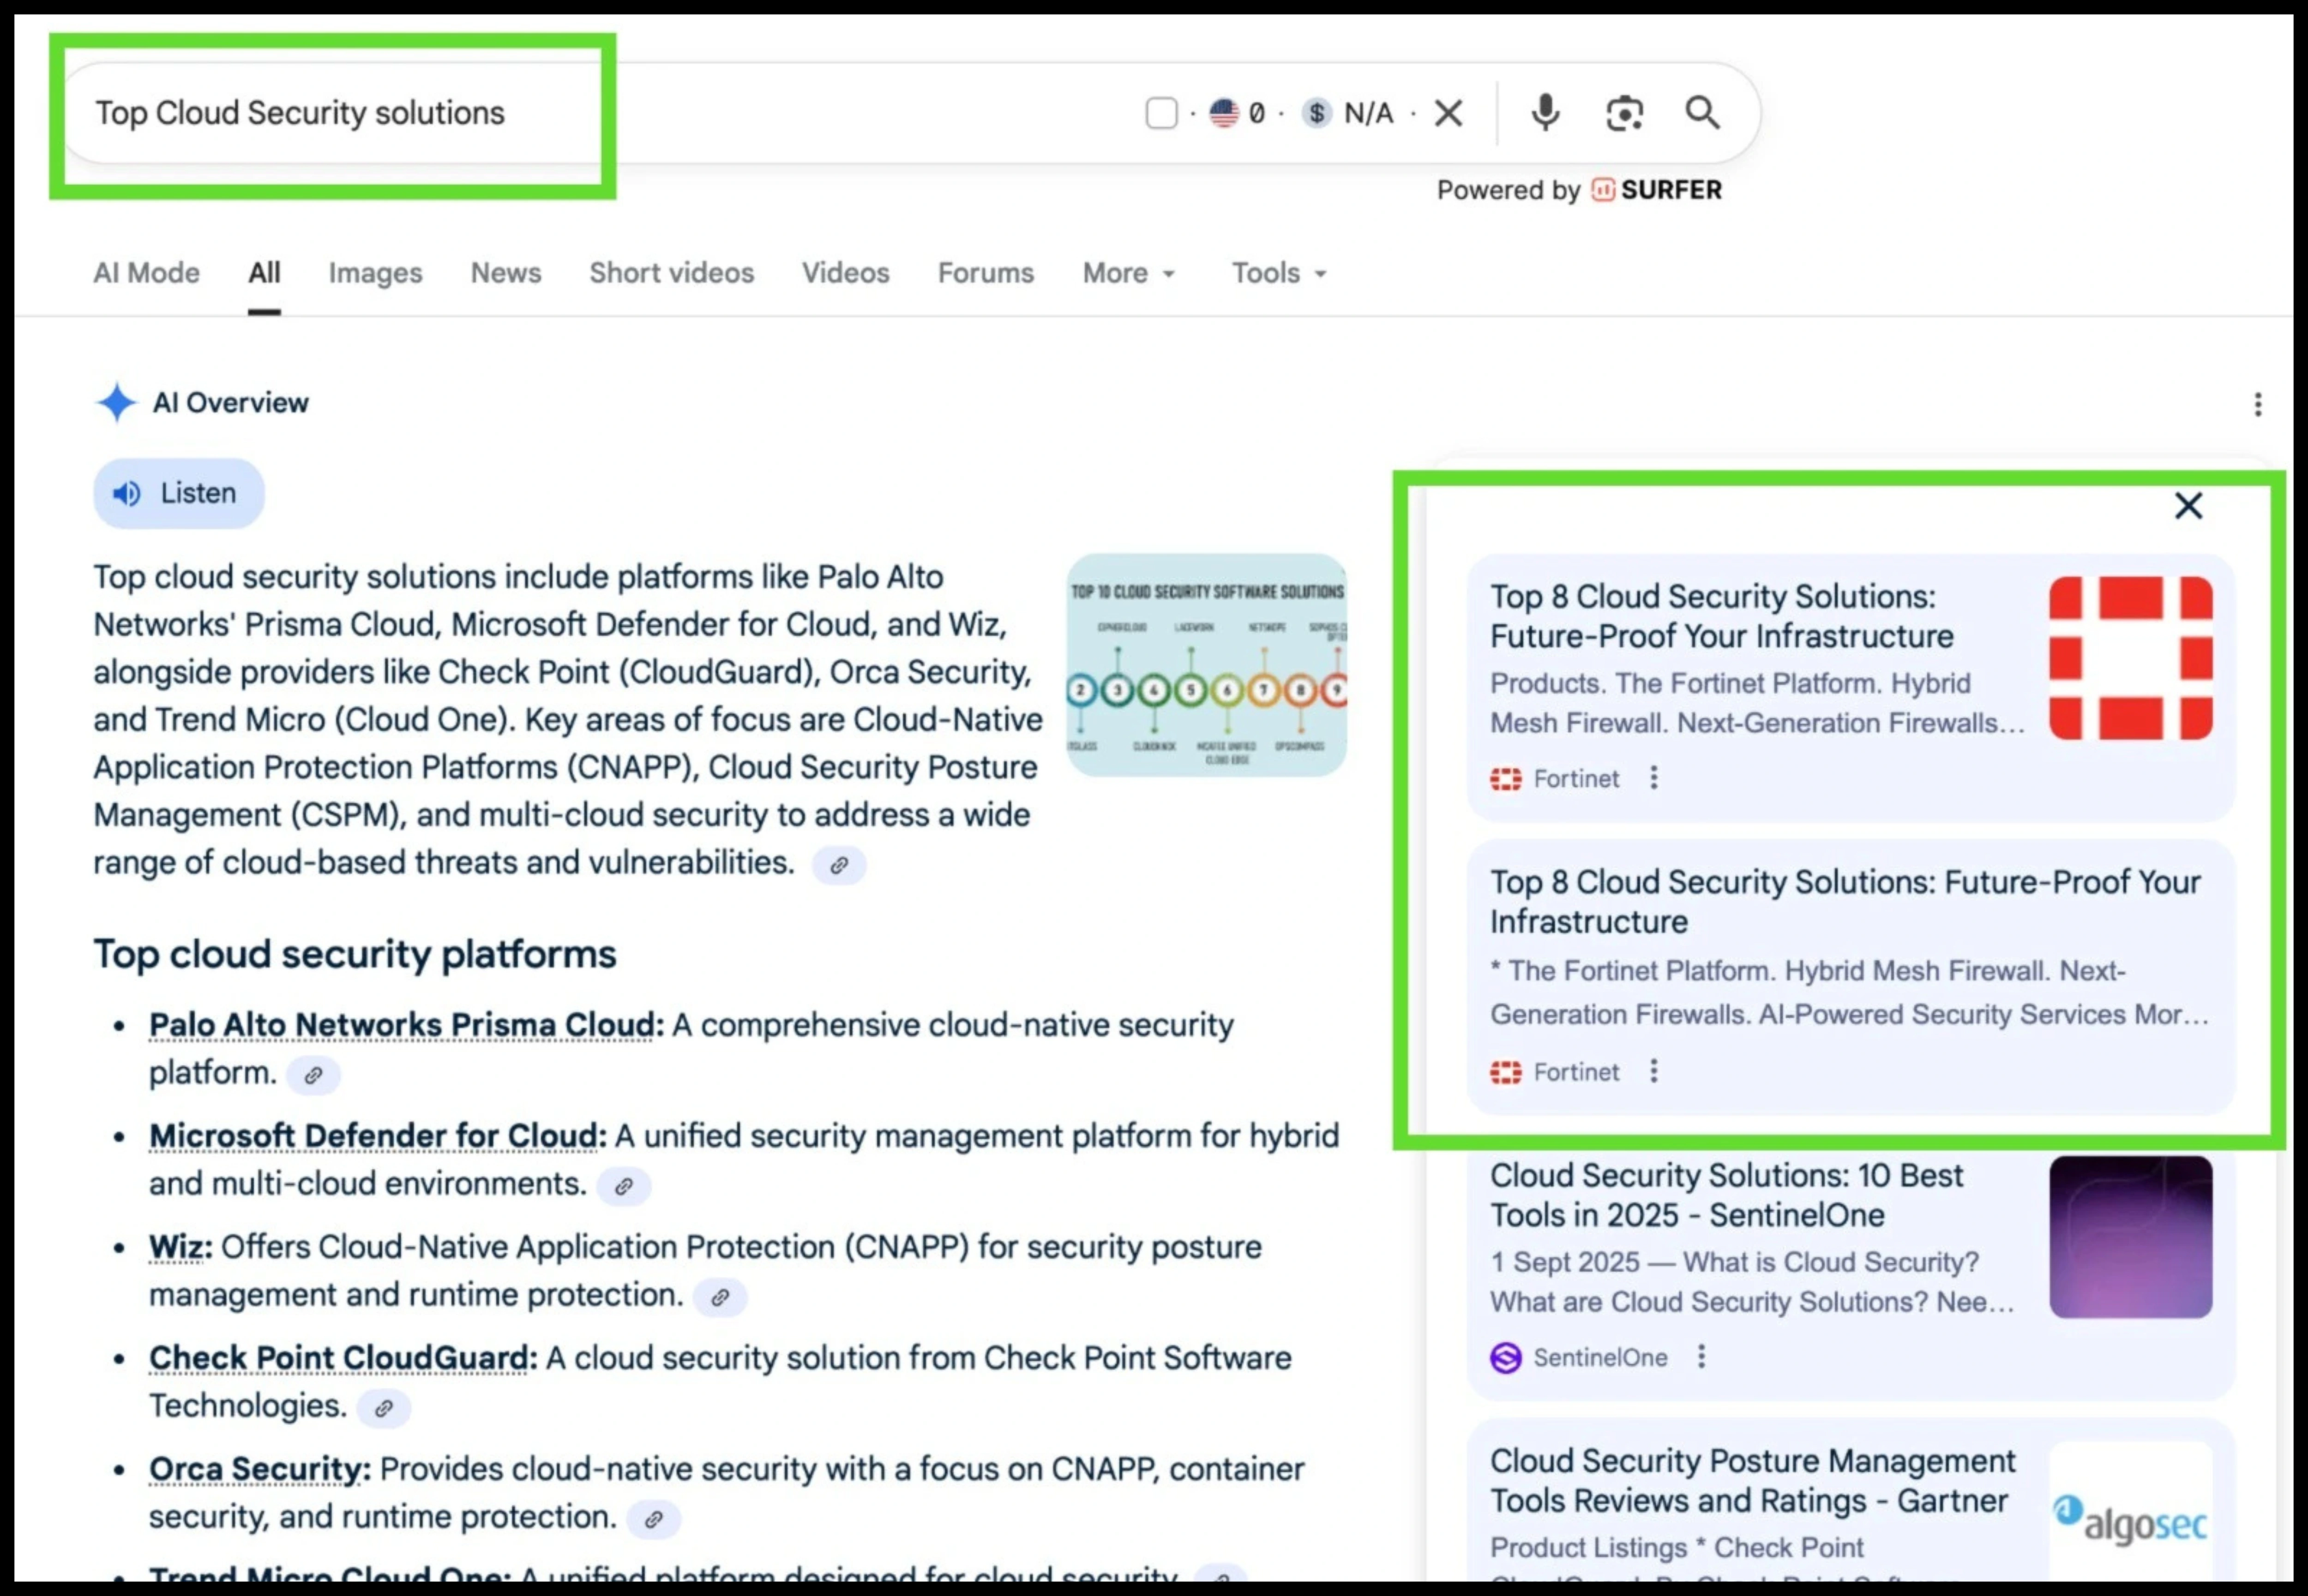The image size is (2308, 1596).
Task: Tick the Surfer keyword checkbox in search bar
Action: tap(1160, 113)
